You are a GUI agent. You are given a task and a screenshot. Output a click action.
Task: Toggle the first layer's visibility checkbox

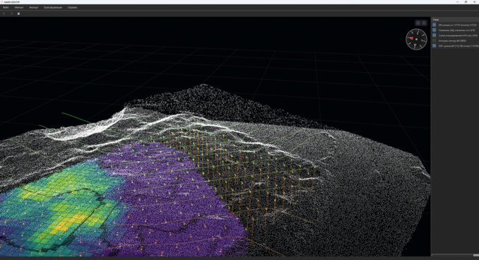pos(434,25)
